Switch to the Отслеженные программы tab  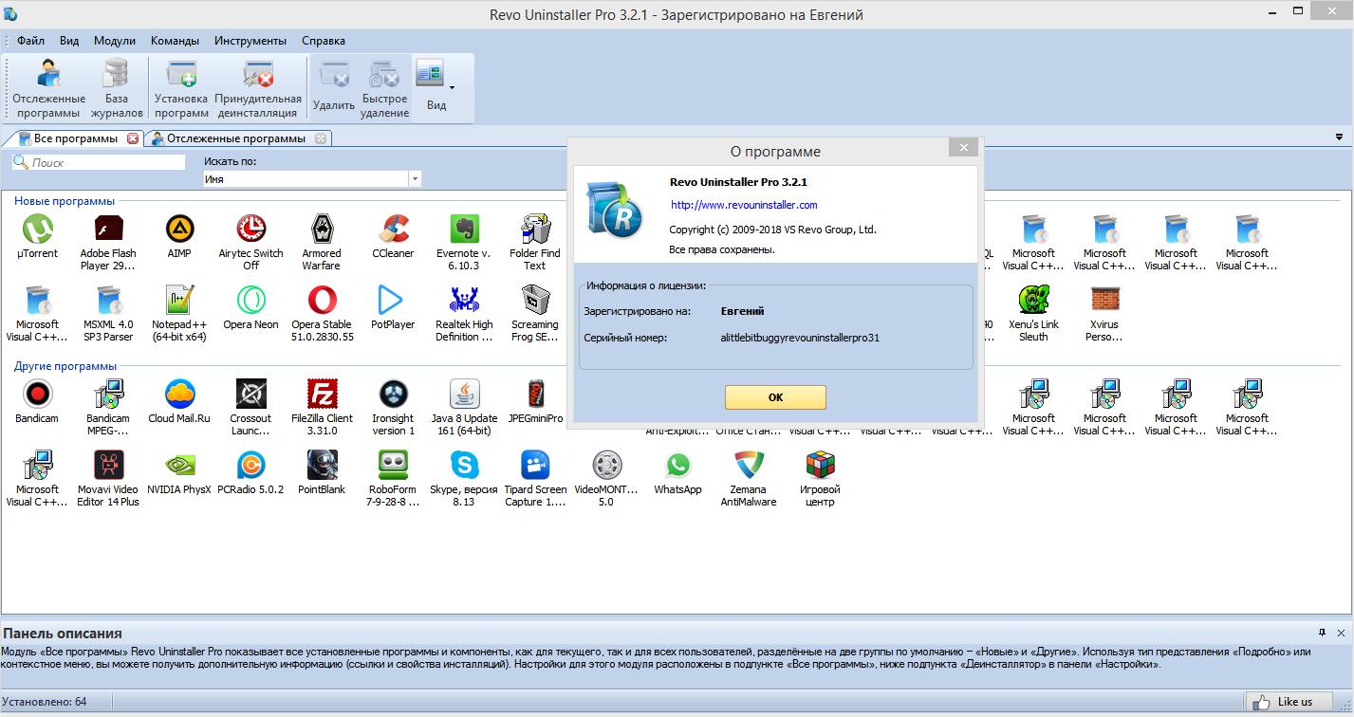point(236,138)
